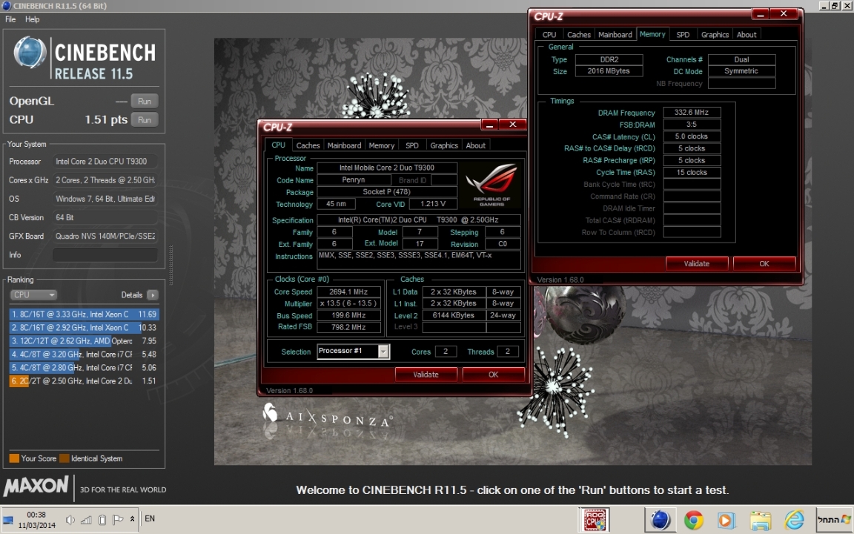
Task: Open the Processor #1 selection dropdown
Action: (383, 352)
